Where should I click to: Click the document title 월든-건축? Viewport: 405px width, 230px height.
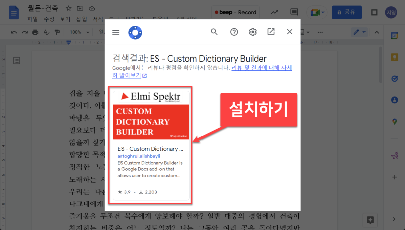point(43,8)
